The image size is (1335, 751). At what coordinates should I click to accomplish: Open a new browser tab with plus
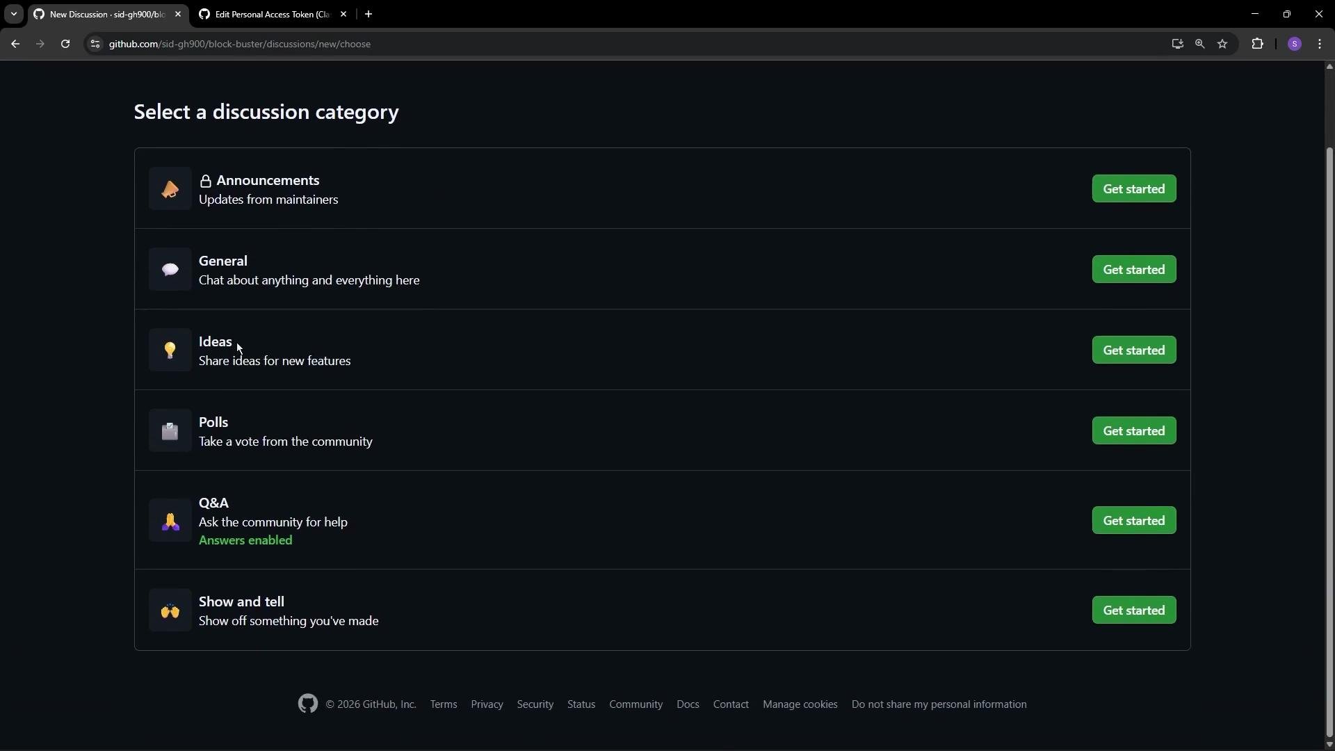[x=369, y=14]
